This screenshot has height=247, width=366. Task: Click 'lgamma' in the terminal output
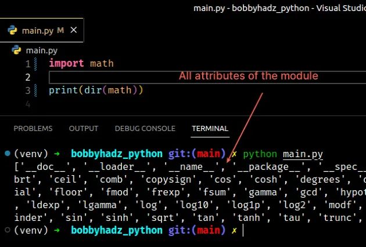pos(101,205)
